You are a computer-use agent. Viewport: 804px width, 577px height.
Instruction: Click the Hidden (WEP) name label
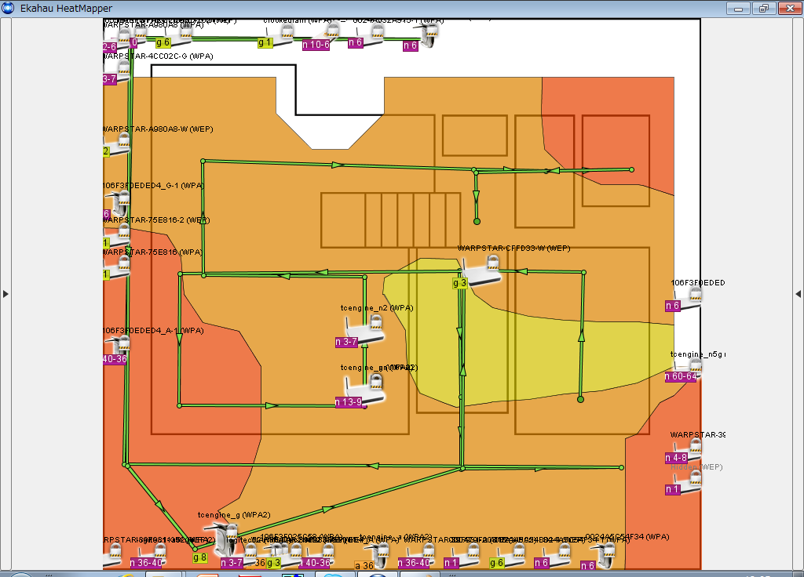(697, 467)
